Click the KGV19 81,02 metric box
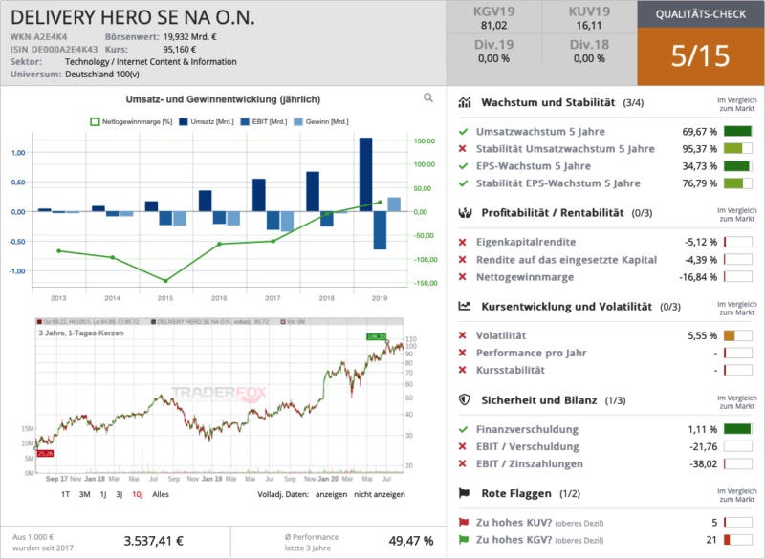 (493, 18)
